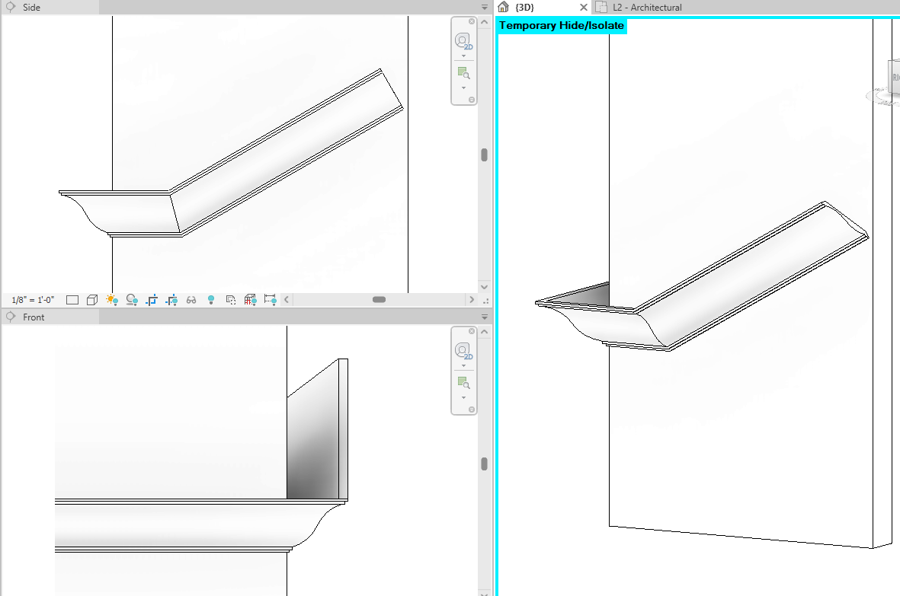Open the Reveal Constraints tool
Screen dimensions: 900x596
pos(270,299)
